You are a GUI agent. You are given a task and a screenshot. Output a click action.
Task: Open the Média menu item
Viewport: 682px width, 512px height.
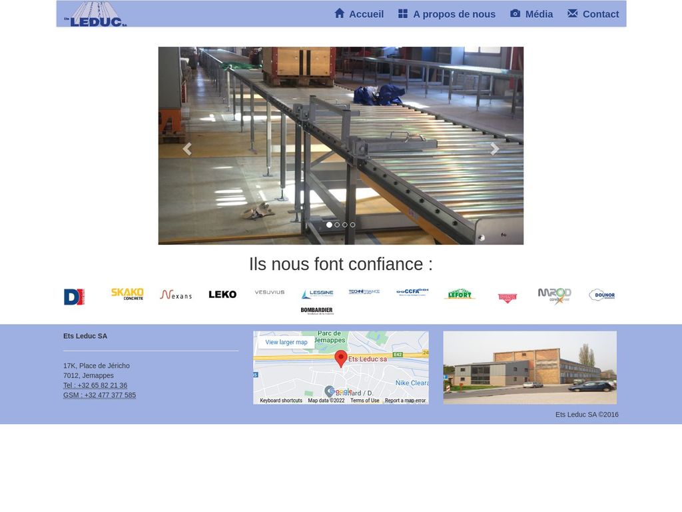pos(531,14)
